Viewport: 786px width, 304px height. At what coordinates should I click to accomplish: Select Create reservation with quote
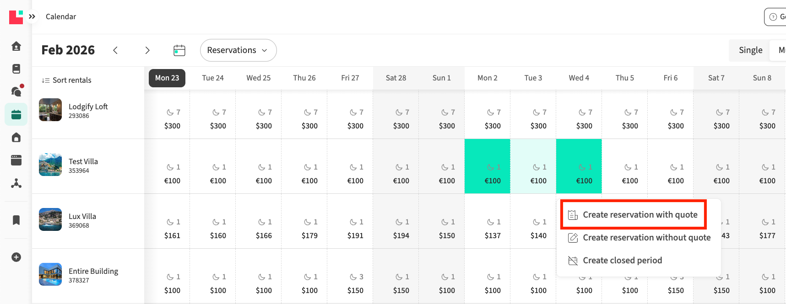(x=640, y=215)
